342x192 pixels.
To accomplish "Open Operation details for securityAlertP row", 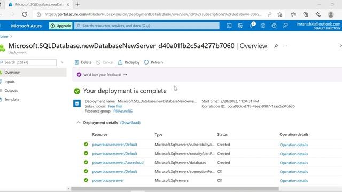I will click(294, 154).
